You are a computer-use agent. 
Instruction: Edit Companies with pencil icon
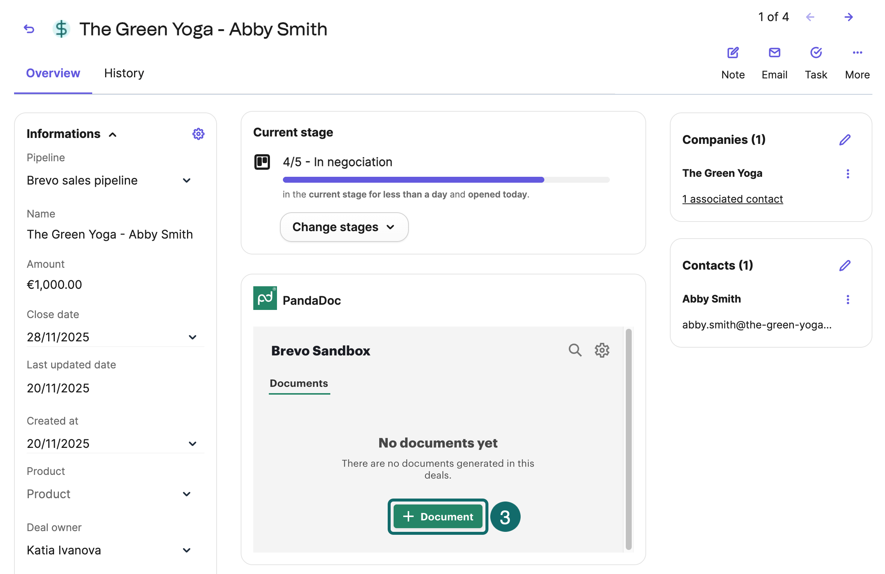pos(845,139)
